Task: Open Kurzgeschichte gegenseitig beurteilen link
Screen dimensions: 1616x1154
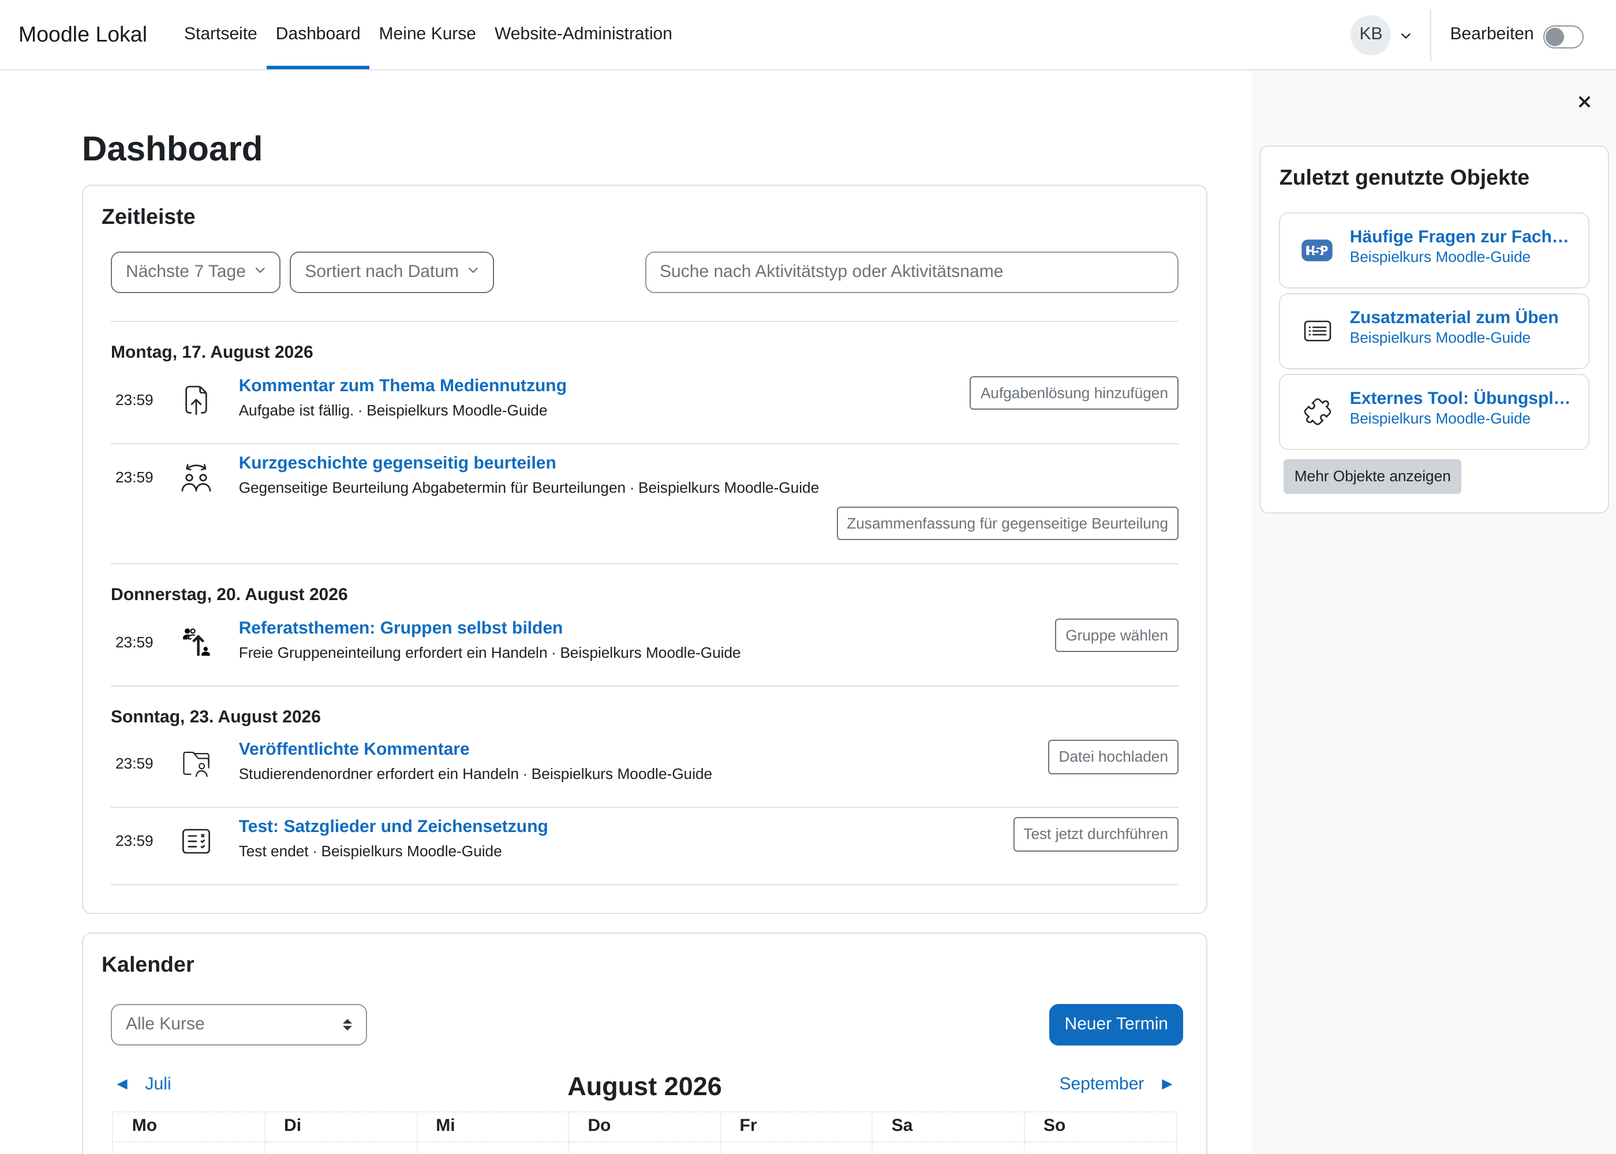Action: point(397,463)
